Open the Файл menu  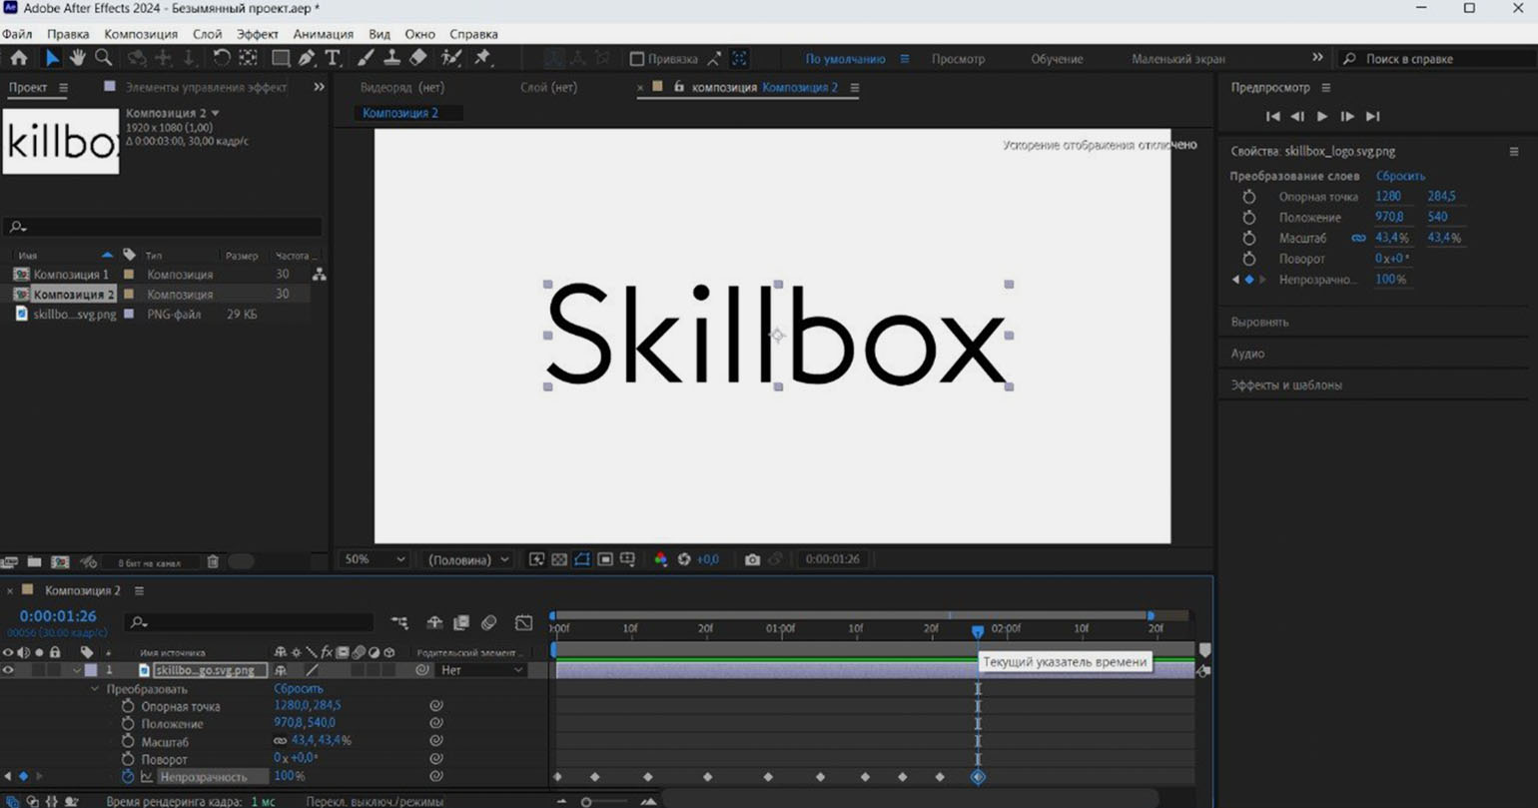click(17, 34)
